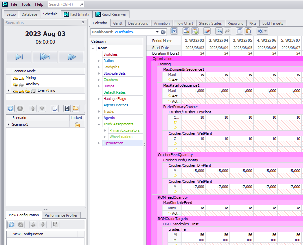
Task: Open dashboard settings gear icon
Action: (x=163, y=32)
